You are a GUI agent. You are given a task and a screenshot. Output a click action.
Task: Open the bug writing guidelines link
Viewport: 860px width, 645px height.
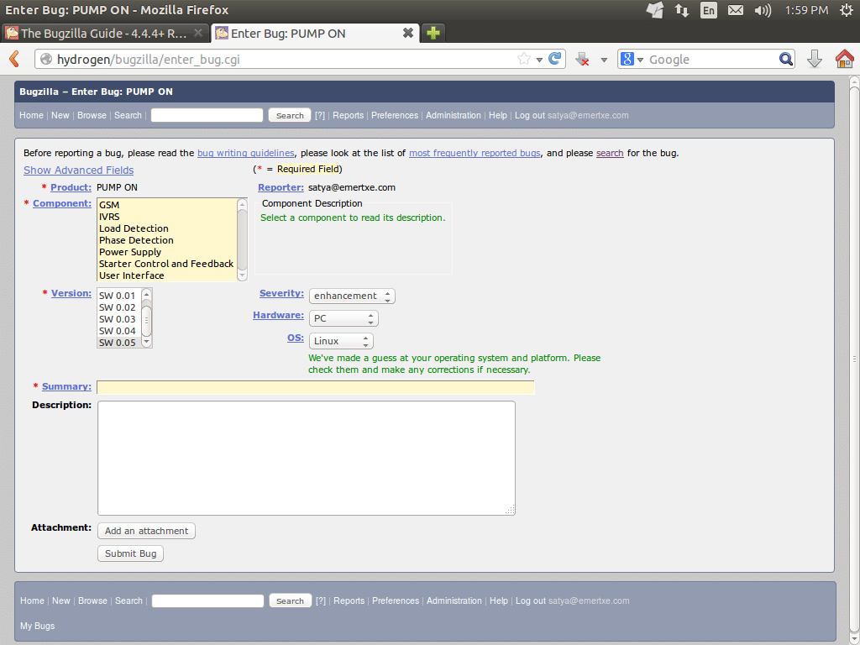click(x=246, y=153)
